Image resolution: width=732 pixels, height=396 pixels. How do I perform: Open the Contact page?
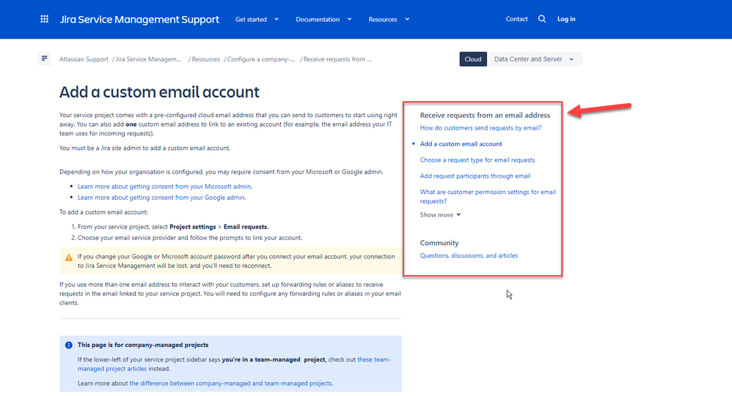click(516, 19)
